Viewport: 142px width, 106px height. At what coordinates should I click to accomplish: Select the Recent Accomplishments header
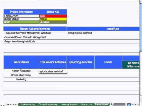[x=35, y=29]
